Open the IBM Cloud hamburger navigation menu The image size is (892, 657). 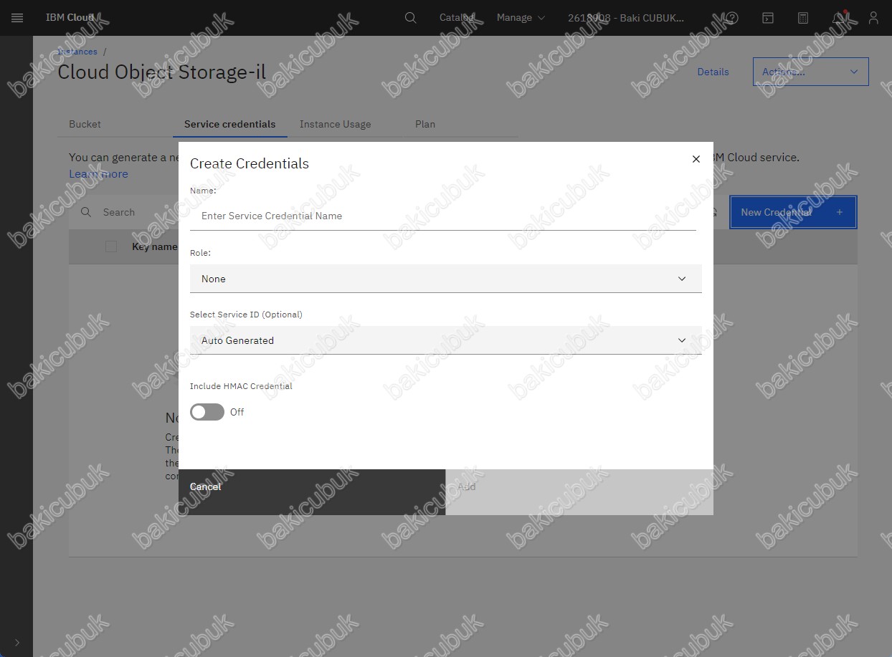point(17,18)
